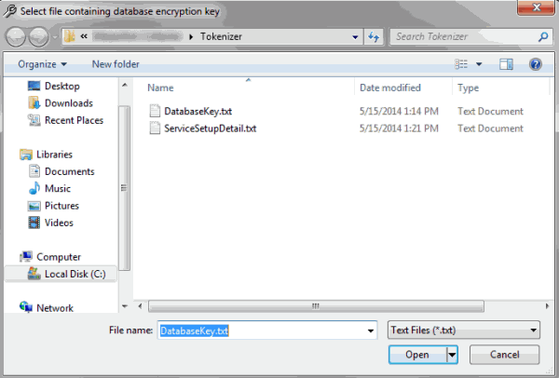This screenshot has width=559, height=378.
Task: Click the Documents library icon
Action: (34, 171)
